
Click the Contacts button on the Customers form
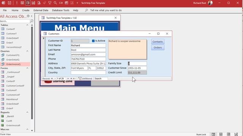[x=158, y=42]
